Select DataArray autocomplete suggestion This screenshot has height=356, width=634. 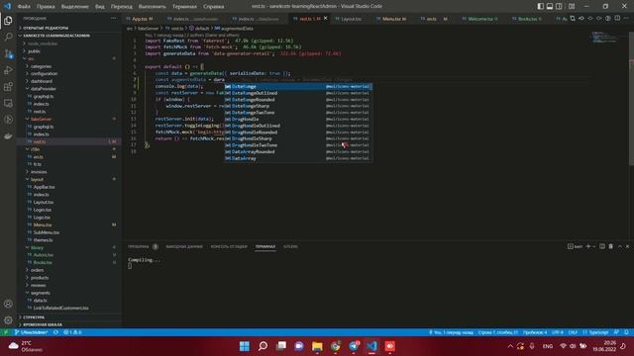(x=298, y=158)
